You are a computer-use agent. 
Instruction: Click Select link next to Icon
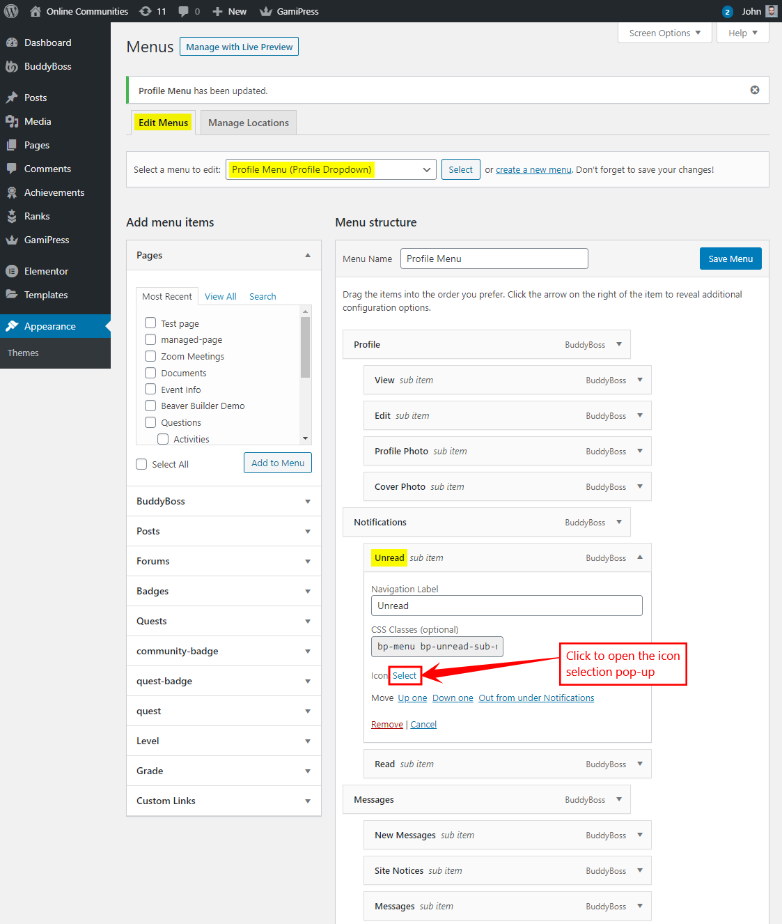point(405,675)
